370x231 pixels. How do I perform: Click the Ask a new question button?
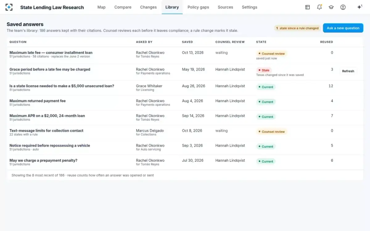[x=343, y=28]
